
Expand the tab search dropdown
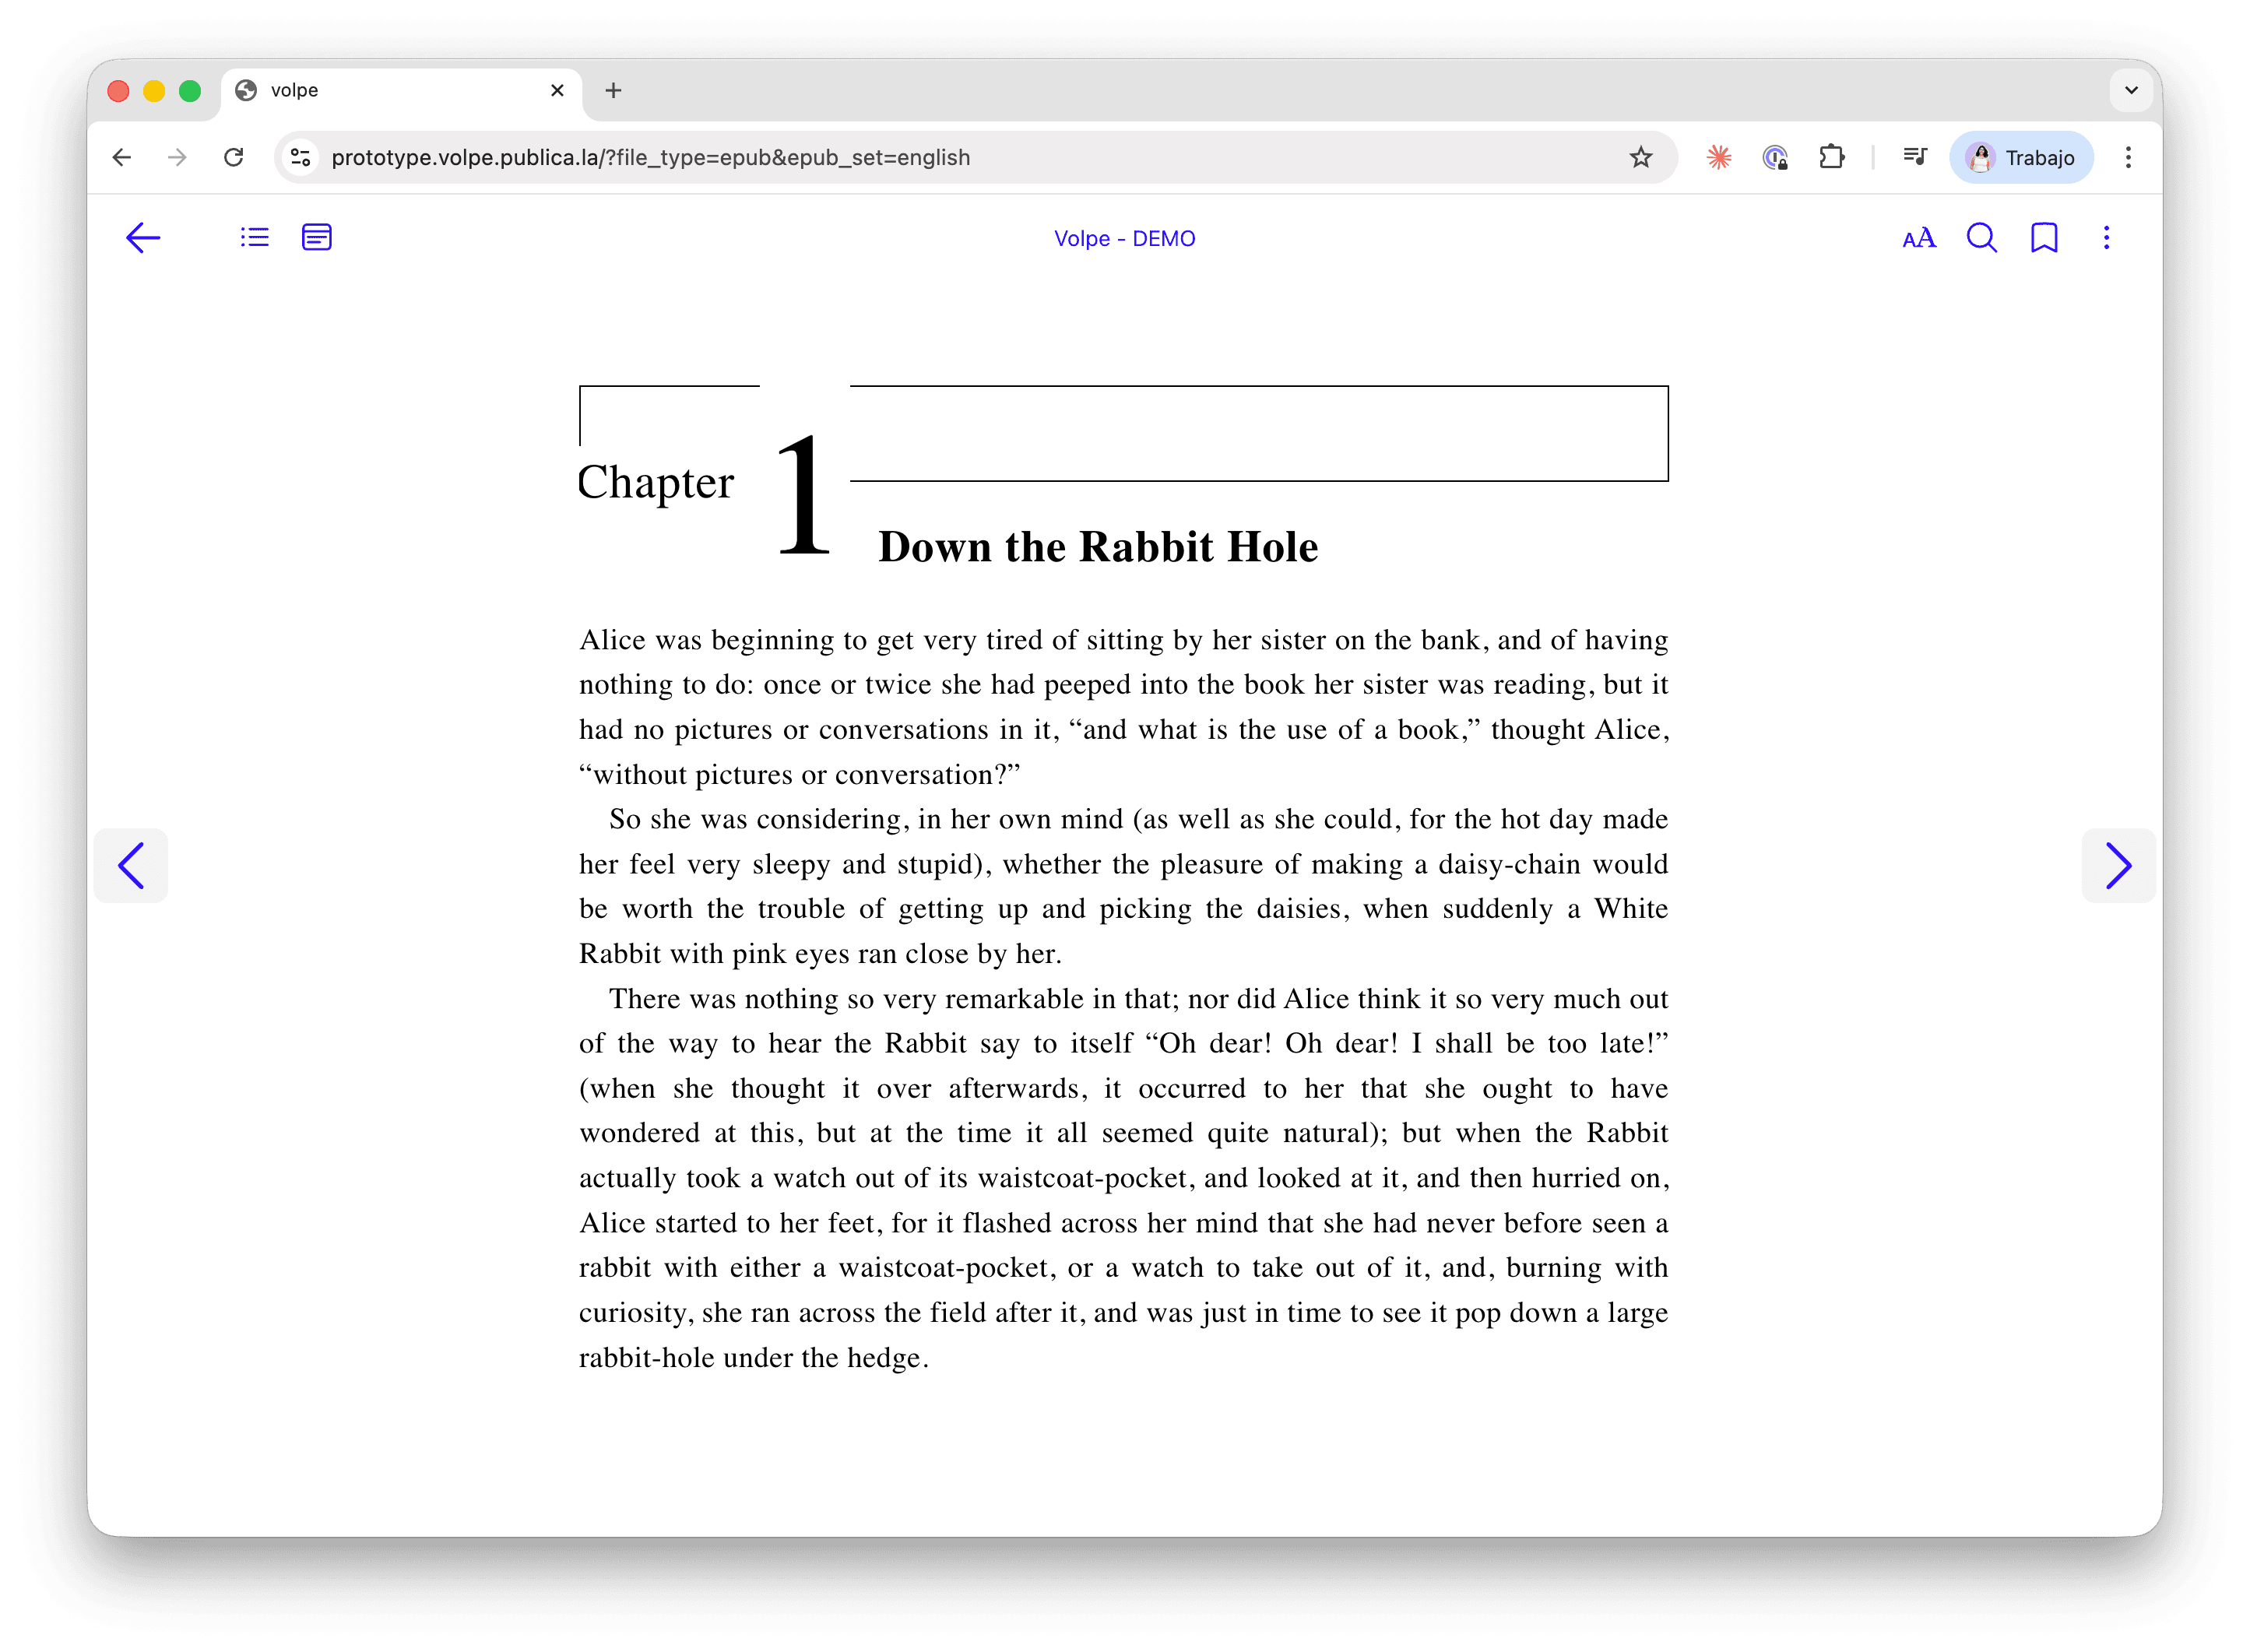coord(2131,91)
